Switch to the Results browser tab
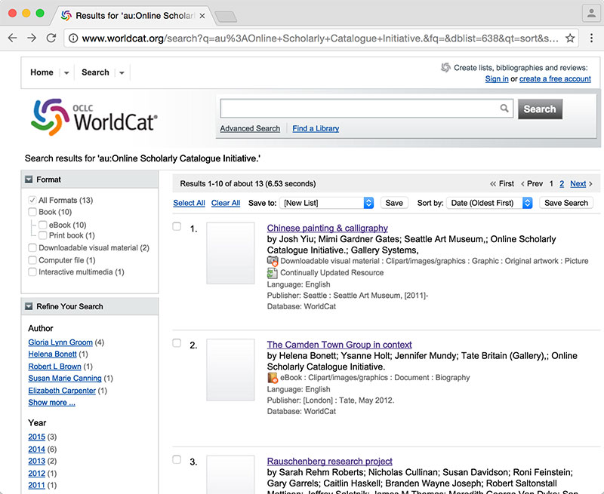604x494 pixels. (134, 16)
